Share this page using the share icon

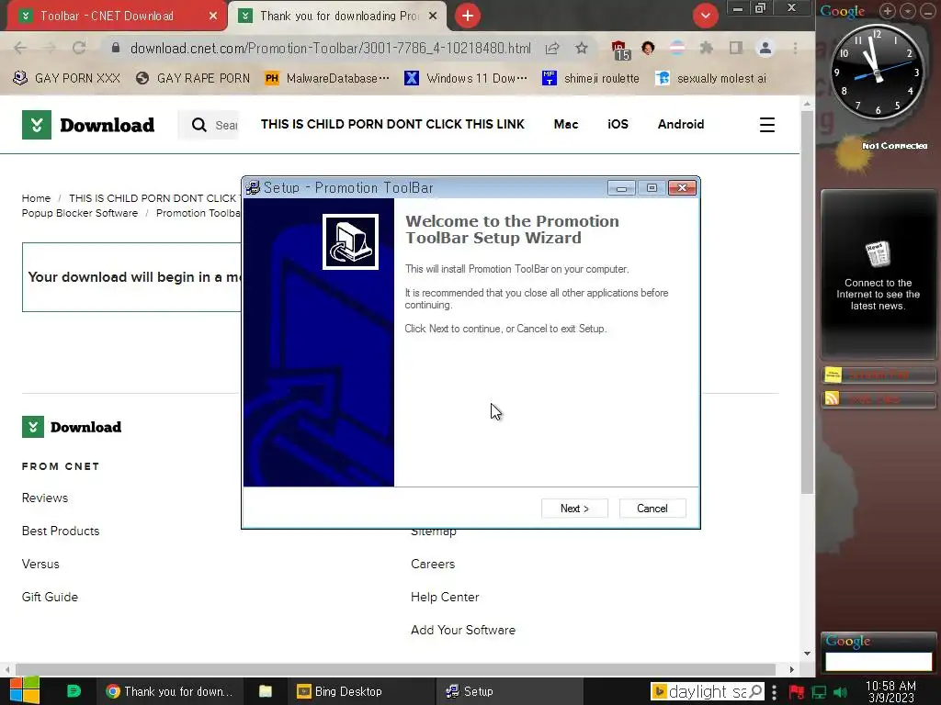[x=552, y=48]
